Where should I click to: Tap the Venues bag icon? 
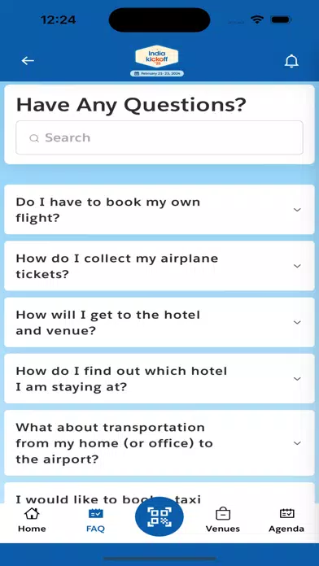coord(222,513)
